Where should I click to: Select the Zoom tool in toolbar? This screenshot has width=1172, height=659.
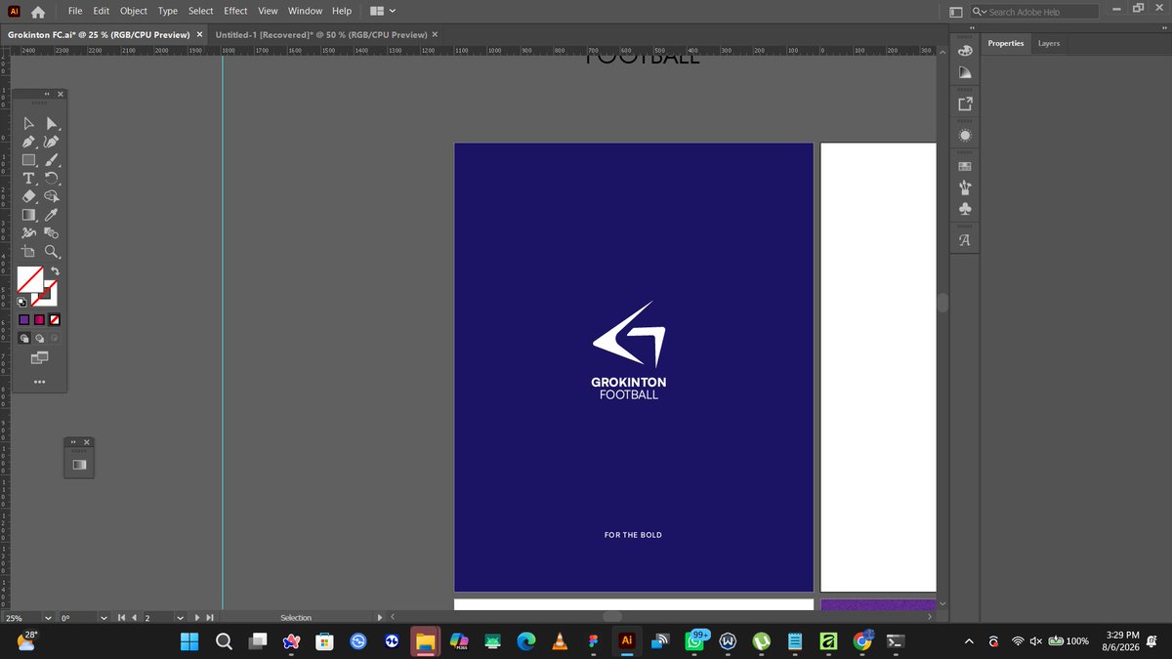coord(53,252)
